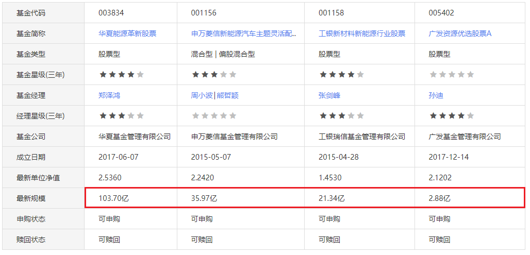Click net value 2.1202
This screenshot has height=255, width=530.
tap(440, 178)
